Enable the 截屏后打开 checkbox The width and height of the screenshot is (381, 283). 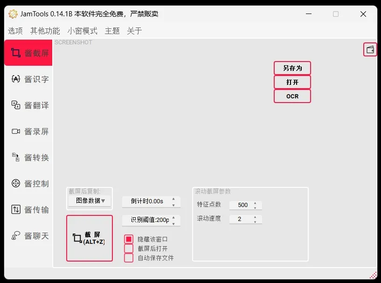click(129, 248)
